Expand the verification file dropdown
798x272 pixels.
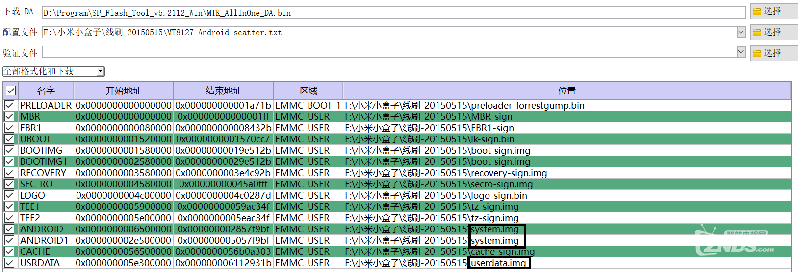pyautogui.click(x=741, y=52)
